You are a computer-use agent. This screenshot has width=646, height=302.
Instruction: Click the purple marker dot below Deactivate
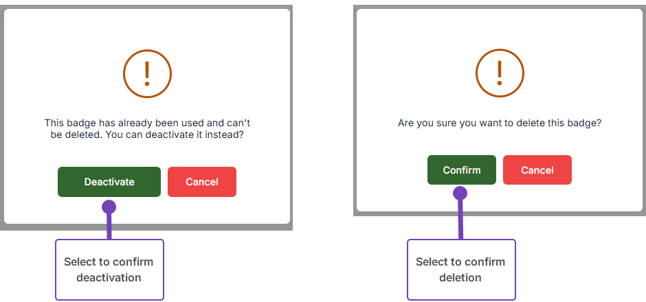pos(109,207)
